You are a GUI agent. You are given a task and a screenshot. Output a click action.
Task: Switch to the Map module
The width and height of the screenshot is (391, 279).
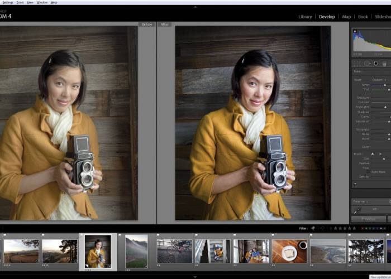point(346,17)
